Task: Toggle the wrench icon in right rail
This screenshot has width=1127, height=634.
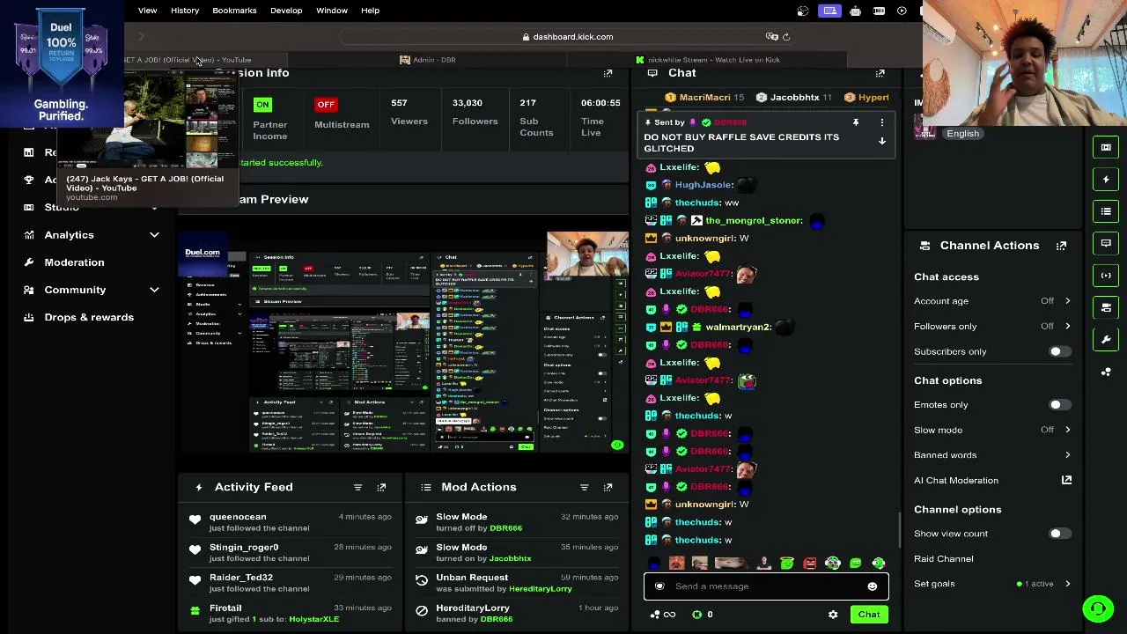Action: tap(1106, 340)
